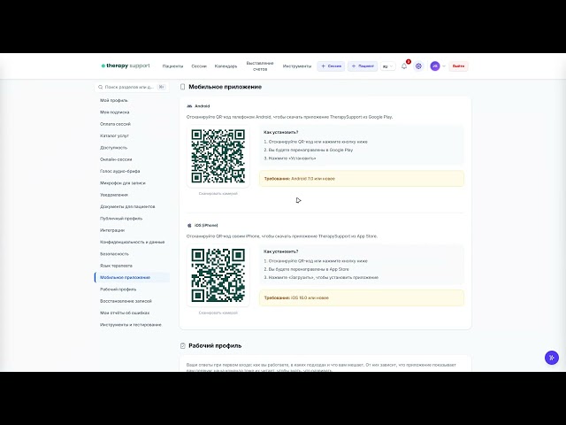Click the iOS 16.0 requirement notice
The width and height of the screenshot is (566, 425).
(362, 297)
